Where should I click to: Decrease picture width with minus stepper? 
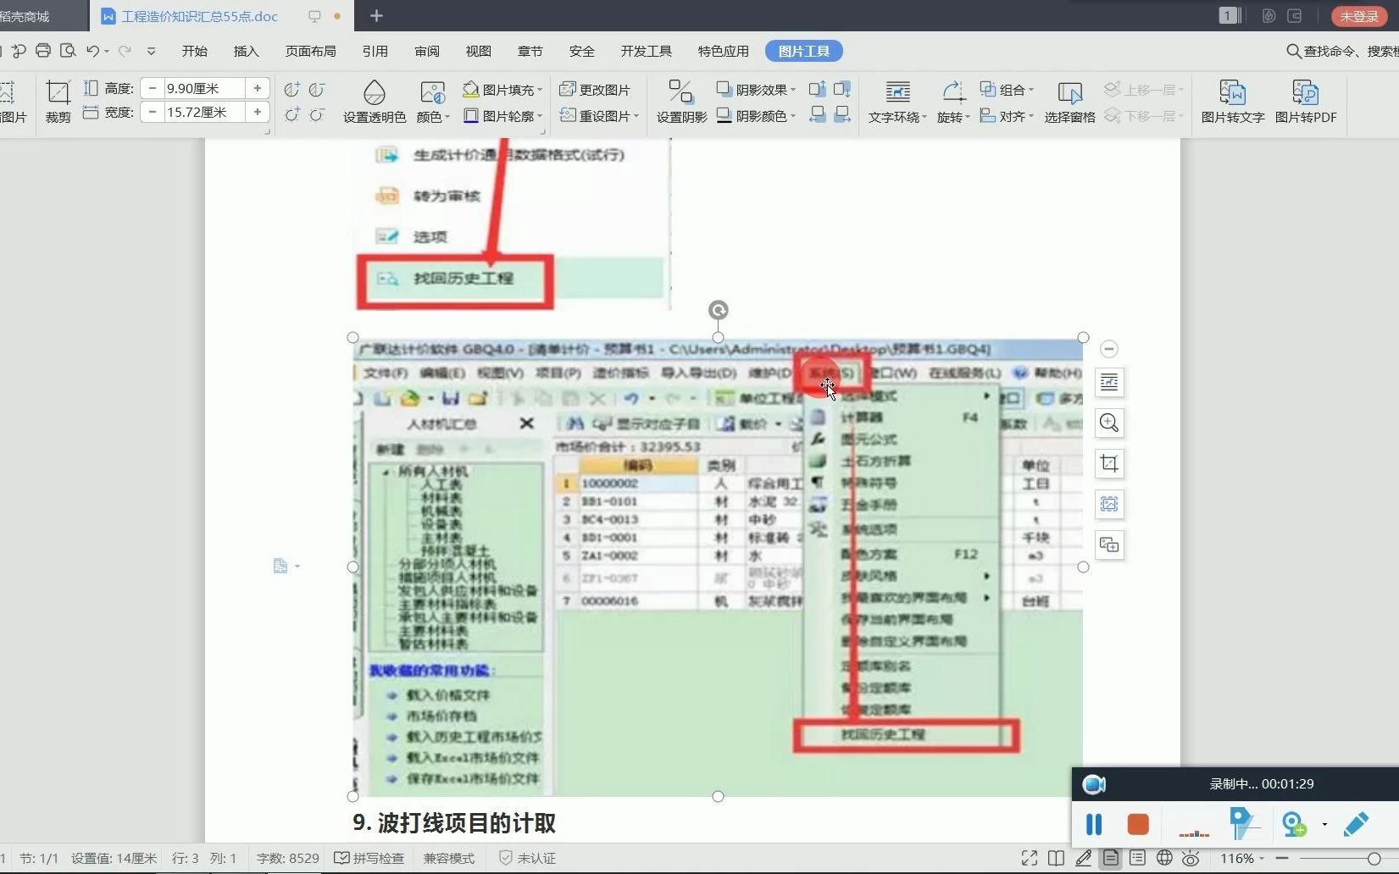pyautogui.click(x=152, y=112)
